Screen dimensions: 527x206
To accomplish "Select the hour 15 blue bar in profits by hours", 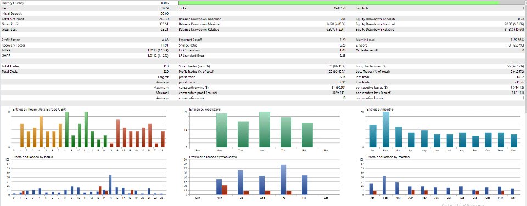I will tap(110, 185).
